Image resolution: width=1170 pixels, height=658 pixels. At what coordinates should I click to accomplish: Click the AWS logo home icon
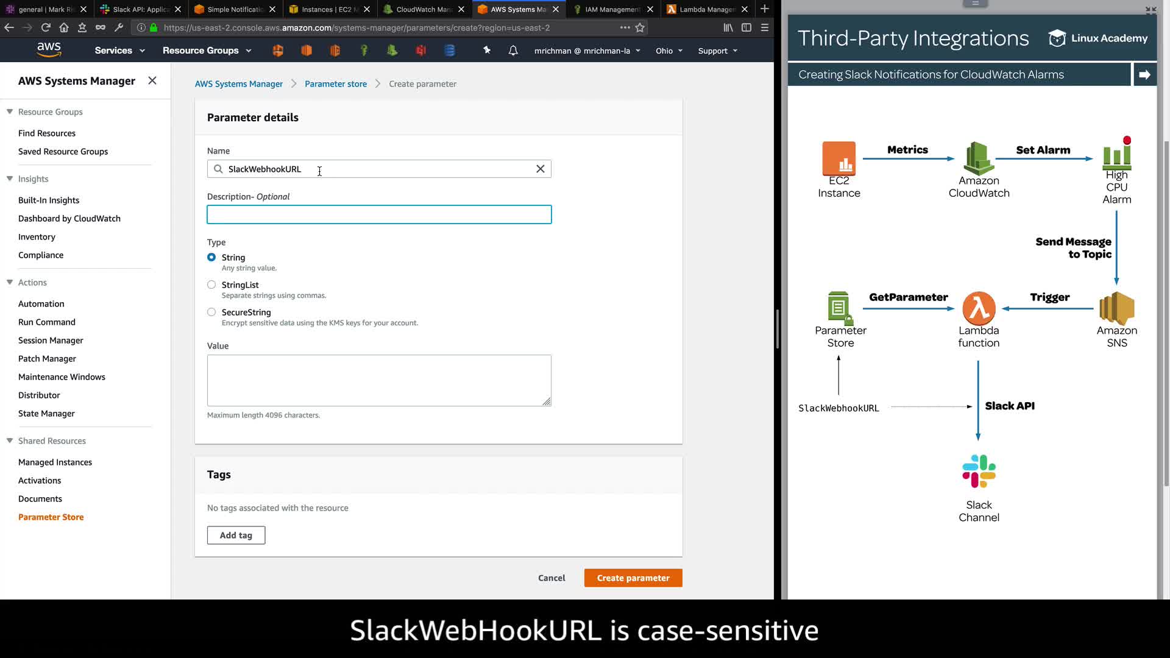pos(49,50)
